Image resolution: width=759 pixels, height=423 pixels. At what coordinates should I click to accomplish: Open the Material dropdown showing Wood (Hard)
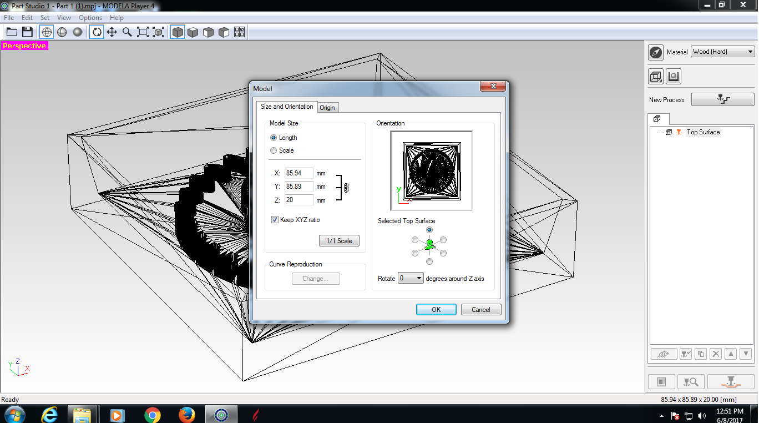(723, 52)
